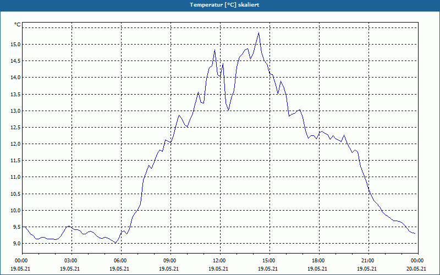Screen dimensions: 440x275
Task: Click the 15:00 x-axis label
Action: coord(268,261)
